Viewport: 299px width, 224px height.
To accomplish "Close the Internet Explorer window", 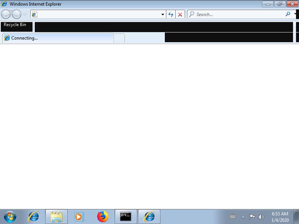I will [292, 4].
